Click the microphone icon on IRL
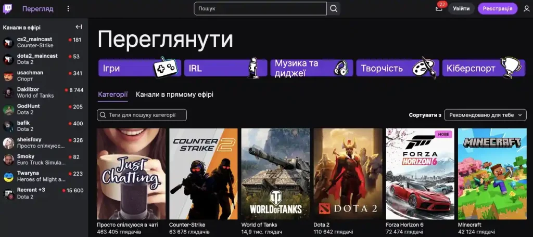The height and width of the screenshot is (237, 533). coord(252,68)
